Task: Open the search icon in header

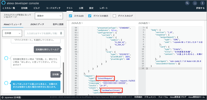Action: point(187,3)
